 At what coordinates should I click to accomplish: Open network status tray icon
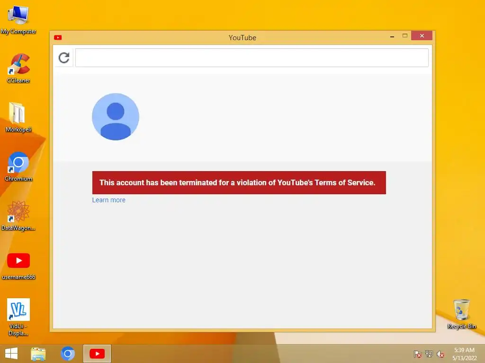(x=429, y=354)
